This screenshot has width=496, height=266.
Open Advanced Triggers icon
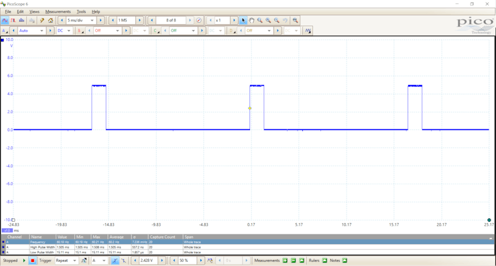tap(84, 261)
